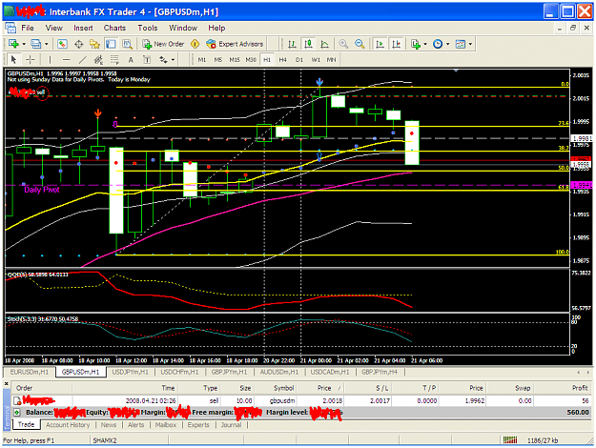This screenshot has width=596, height=448.
Task: Open the Strategy Tester icon
Action: [x=127, y=44]
